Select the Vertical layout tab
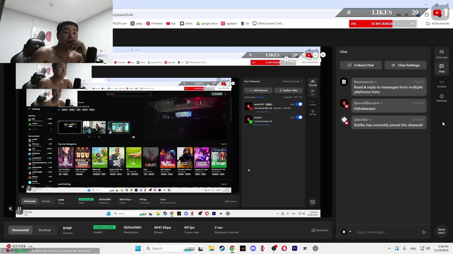The image size is (453, 254). [45, 230]
